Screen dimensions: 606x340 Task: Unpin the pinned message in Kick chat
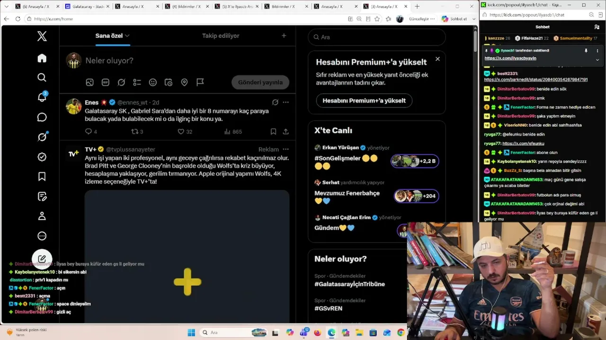tap(586, 51)
